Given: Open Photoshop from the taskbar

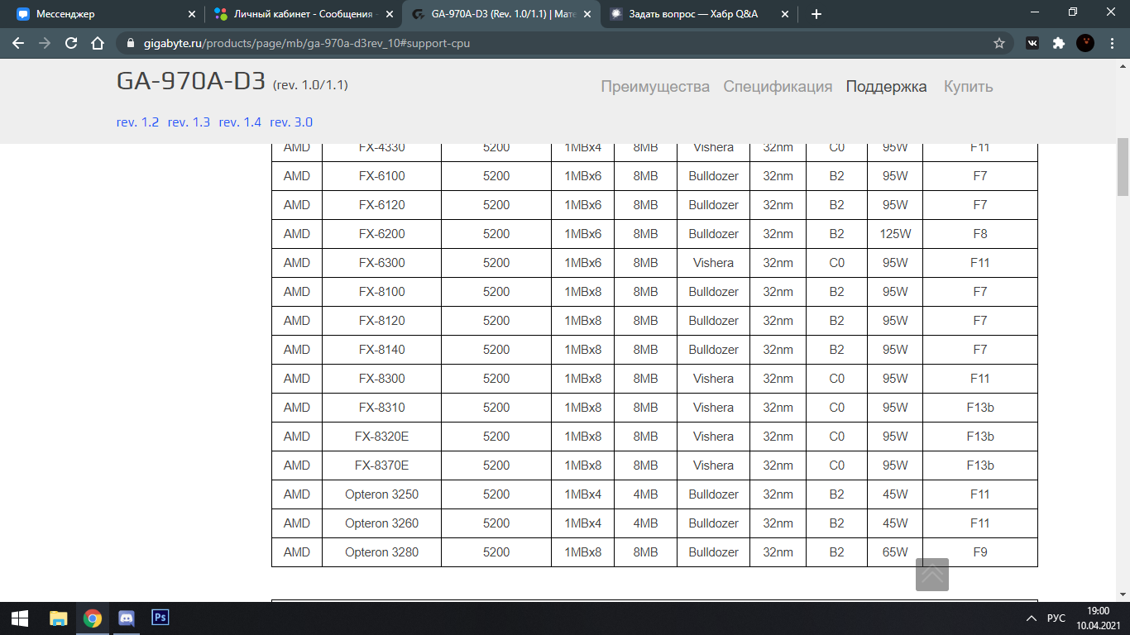Looking at the screenshot, I should (x=160, y=618).
